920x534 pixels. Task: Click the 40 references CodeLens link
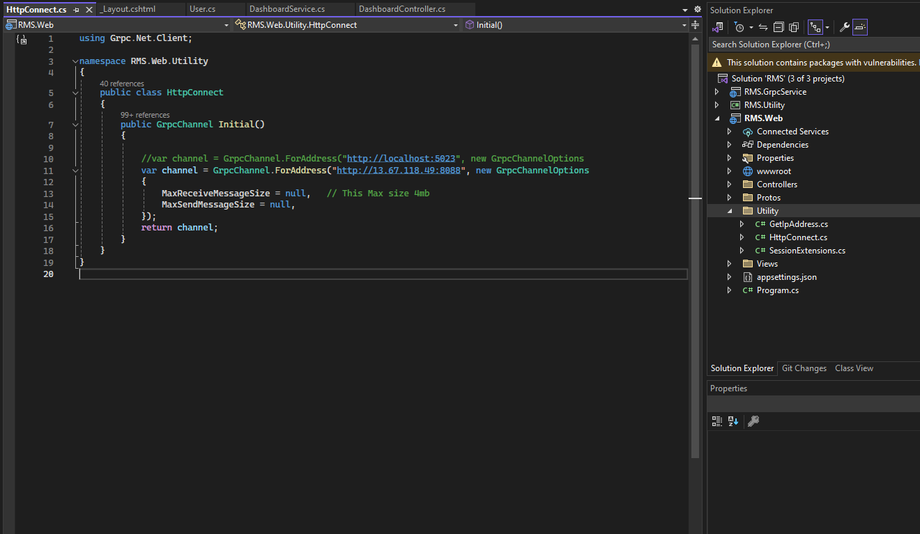coord(122,84)
